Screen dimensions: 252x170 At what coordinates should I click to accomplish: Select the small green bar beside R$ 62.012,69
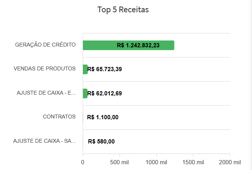(85, 93)
